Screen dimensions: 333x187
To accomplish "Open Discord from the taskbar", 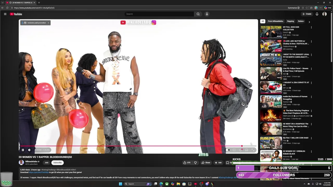I will [207, 184].
